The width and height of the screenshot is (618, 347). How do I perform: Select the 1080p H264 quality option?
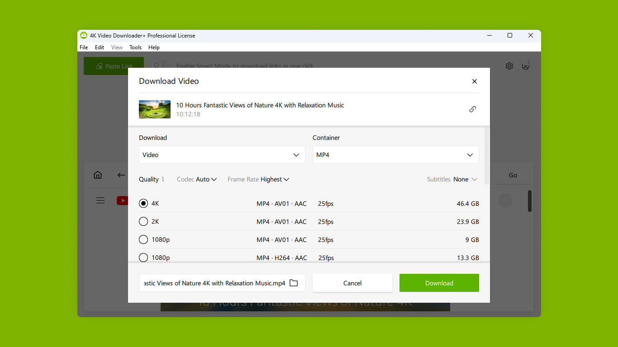pyautogui.click(x=143, y=258)
